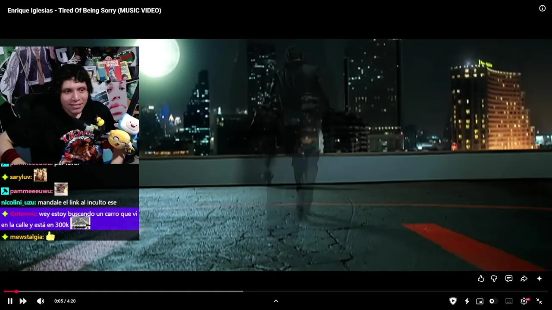The width and height of the screenshot is (552, 310).
Task: Toggle the autoplay switch
Action: [x=493, y=301]
